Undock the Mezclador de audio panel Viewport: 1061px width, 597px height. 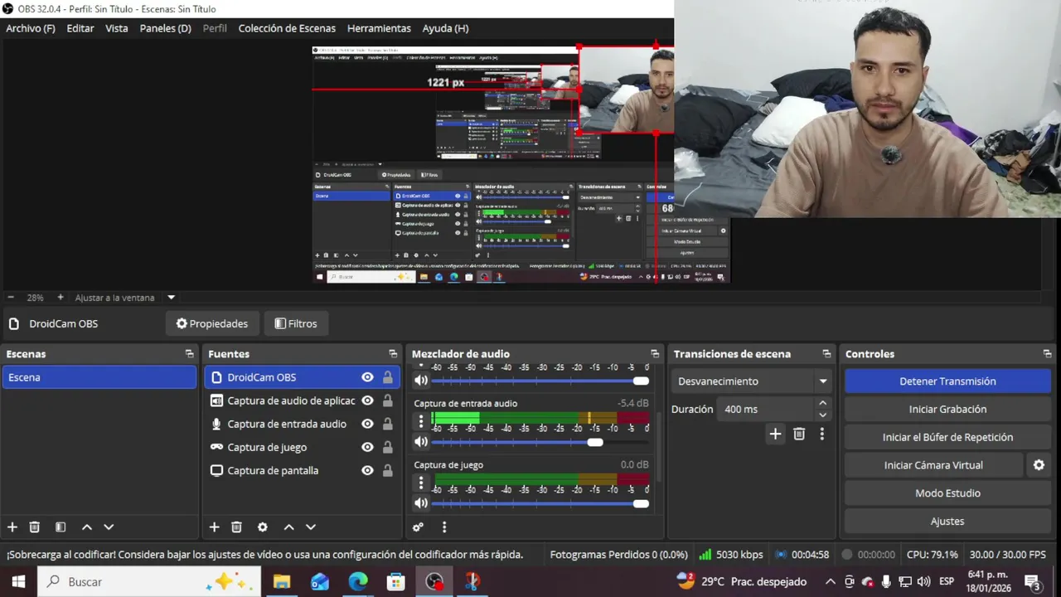(x=655, y=354)
